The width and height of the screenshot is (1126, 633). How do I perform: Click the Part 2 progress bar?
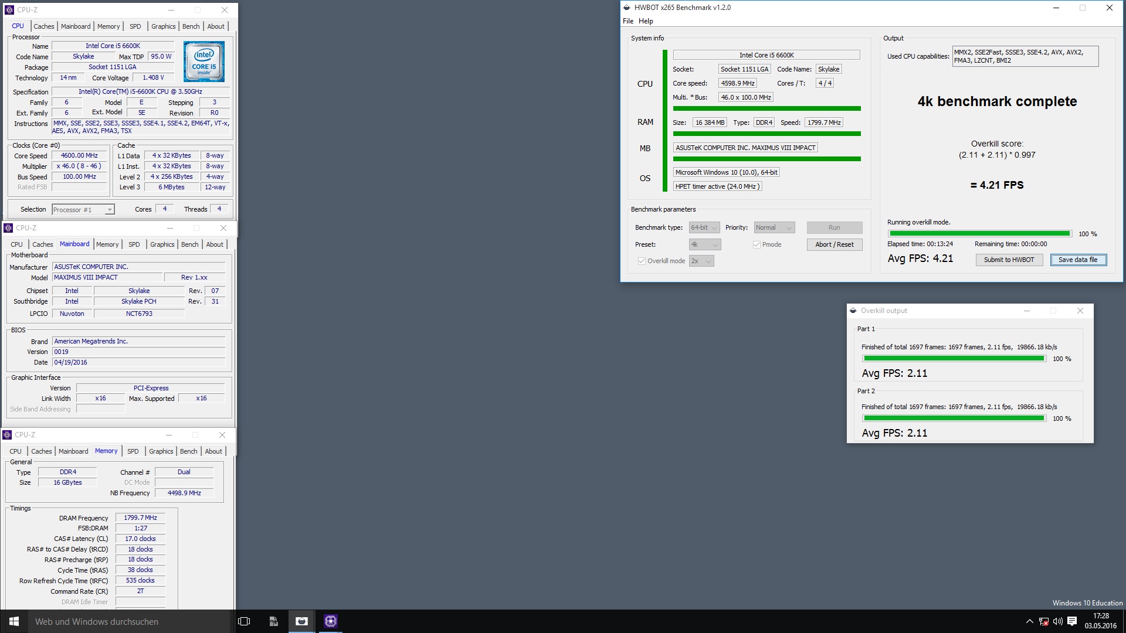(x=954, y=418)
